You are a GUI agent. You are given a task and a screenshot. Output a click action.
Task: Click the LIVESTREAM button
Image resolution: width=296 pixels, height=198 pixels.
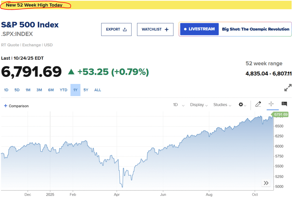[x=199, y=29]
